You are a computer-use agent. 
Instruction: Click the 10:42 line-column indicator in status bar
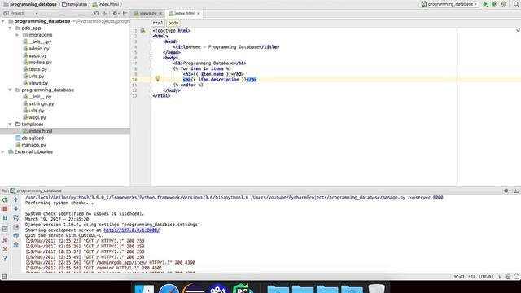[459, 277]
